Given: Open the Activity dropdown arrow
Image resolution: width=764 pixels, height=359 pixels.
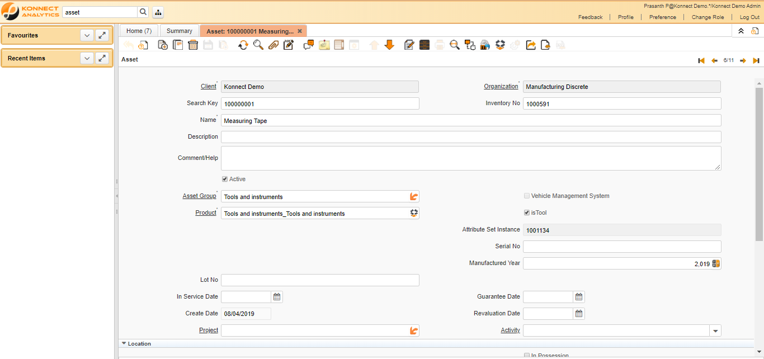Looking at the screenshot, I should (715, 330).
